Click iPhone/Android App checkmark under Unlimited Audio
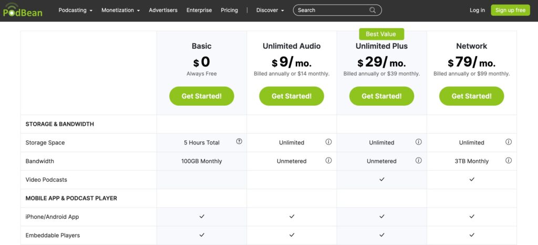Screen dimensions: 538x245 pos(292,216)
